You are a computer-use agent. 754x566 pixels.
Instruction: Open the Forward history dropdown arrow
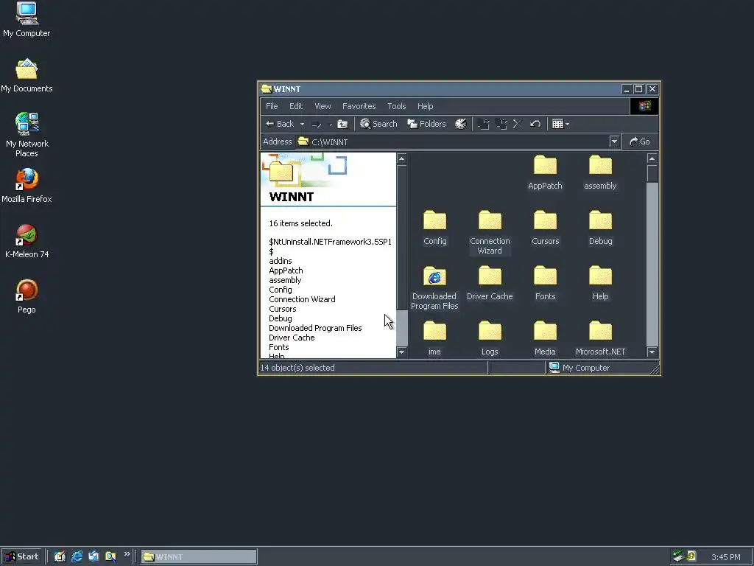pyautogui.click(x=331, y=124)
